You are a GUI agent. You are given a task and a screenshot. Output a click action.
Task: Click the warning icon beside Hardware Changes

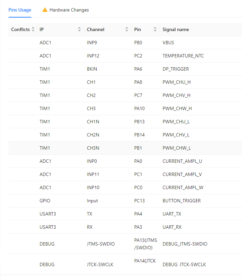pyautogui.click(x=45, y=10)
